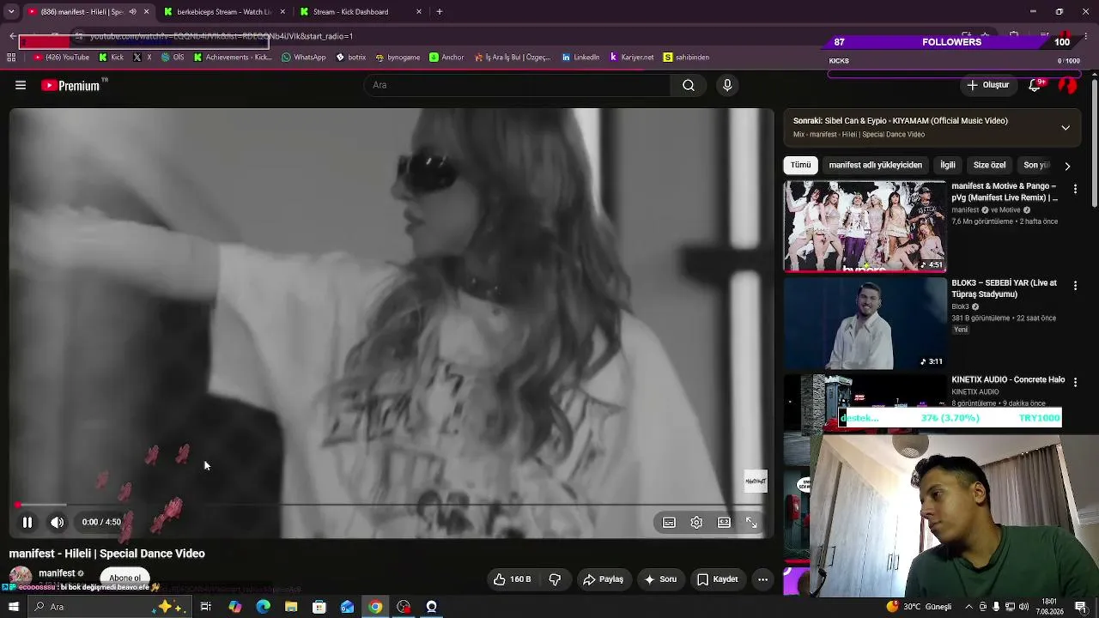
Task: Open the manifest channel avatar
Action: pyautogui.click(x=21, y=577)
